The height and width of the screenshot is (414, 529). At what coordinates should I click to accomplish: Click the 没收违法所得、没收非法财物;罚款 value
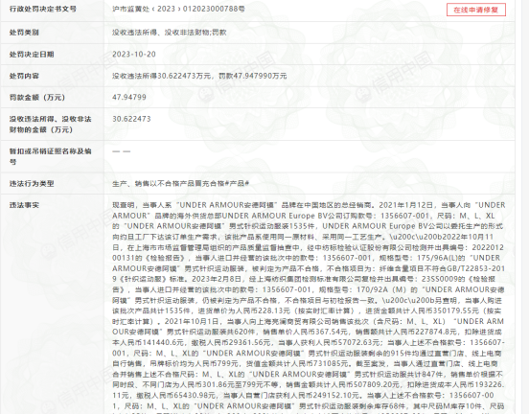170,33
